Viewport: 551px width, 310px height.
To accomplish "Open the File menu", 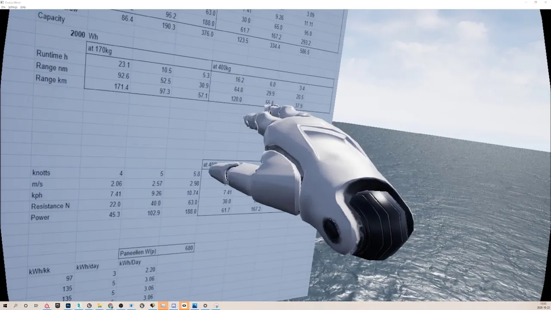I will 3,7.
